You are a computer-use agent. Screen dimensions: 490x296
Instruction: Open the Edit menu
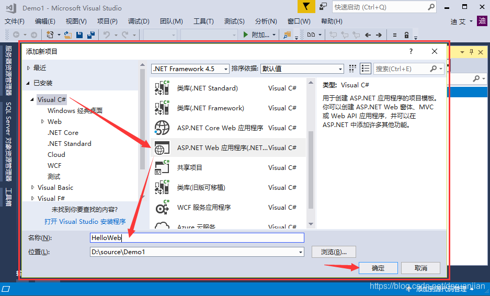45,21
